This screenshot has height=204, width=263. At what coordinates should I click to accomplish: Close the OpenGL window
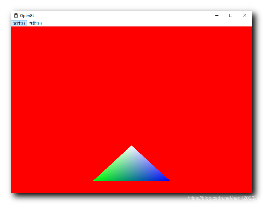click(245, 15)
